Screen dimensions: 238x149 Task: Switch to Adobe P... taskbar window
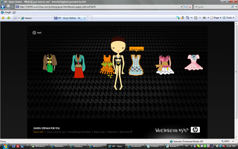click(x=173, y=146)
